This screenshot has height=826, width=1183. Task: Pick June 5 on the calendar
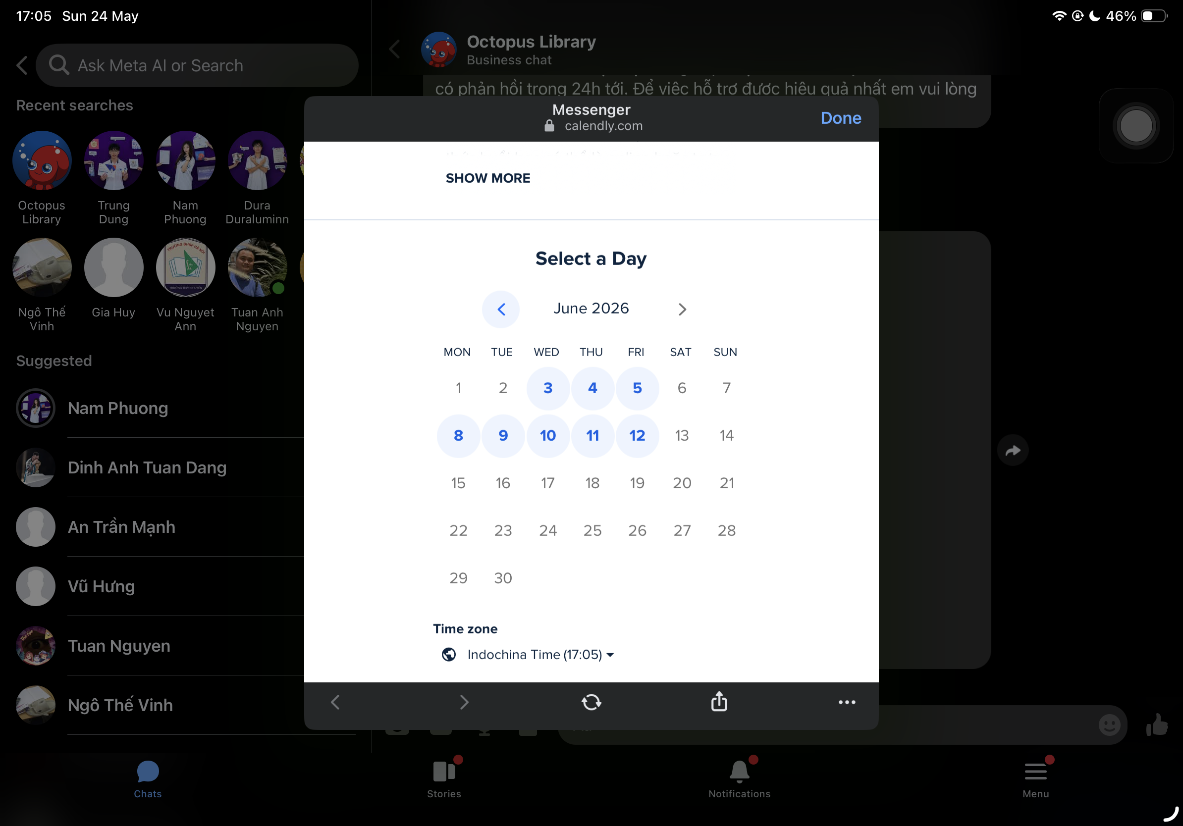(638, 388)
